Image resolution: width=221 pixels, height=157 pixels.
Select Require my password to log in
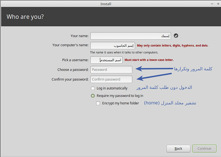pyautogui.click(x=93, y=96)
